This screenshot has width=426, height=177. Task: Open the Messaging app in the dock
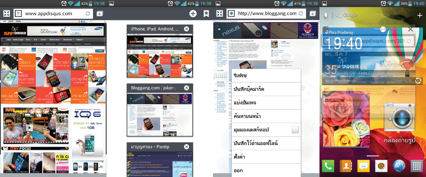pos(364,166)
